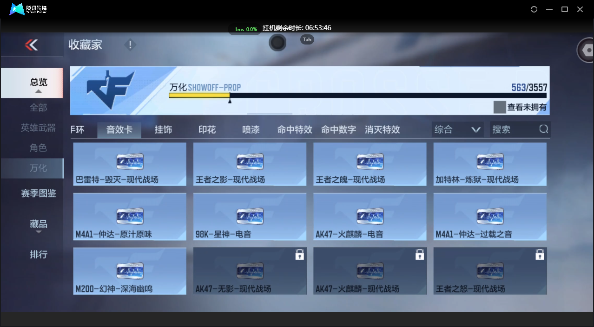Screen dimensions: 594x327
Task: Select 英雄武器 in the sidebar
Action: tap(38, 128)
